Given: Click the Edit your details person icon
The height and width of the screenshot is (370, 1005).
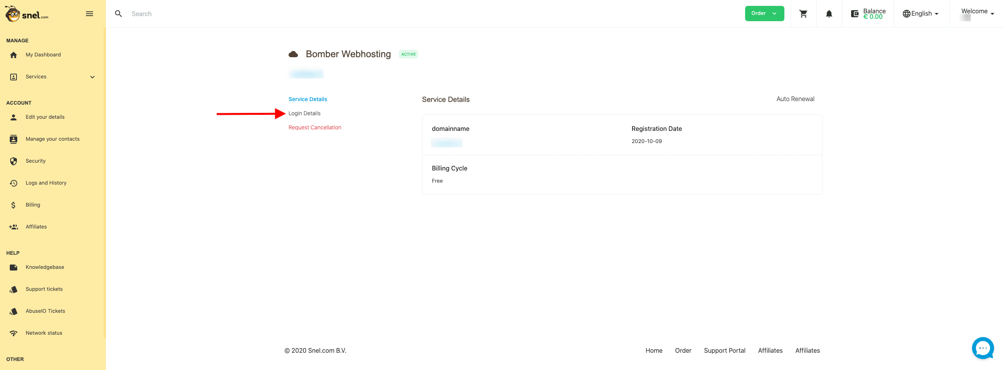Looking at the screenshot, I should coord(13,117).
